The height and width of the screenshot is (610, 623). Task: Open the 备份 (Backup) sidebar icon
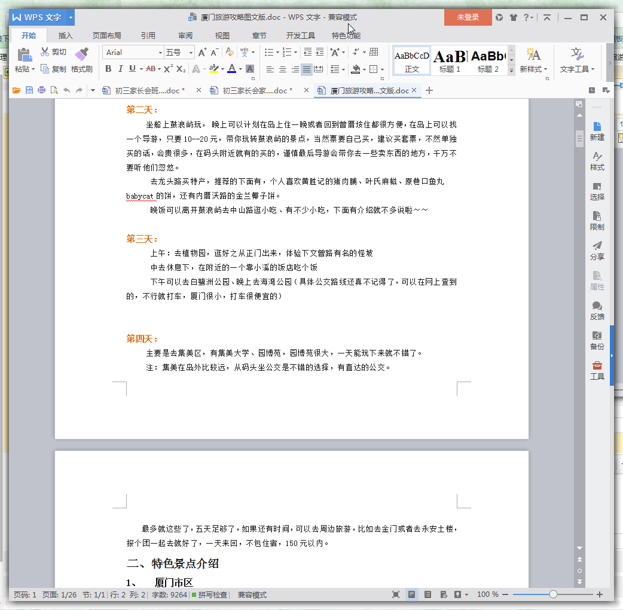pos(597,340)
